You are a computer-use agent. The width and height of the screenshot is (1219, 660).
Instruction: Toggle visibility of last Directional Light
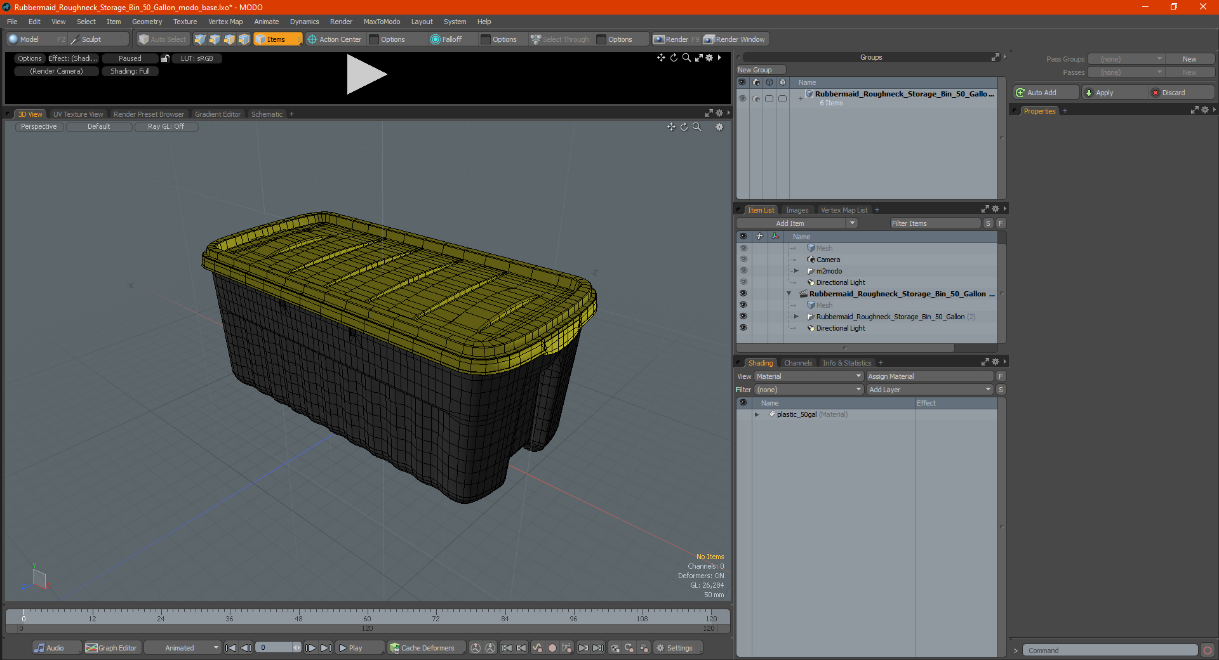point(743,328)
